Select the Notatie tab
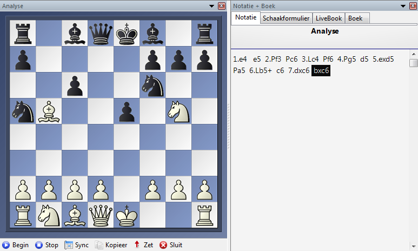Viewport: 418px width, 251px height. pos(246,18)
